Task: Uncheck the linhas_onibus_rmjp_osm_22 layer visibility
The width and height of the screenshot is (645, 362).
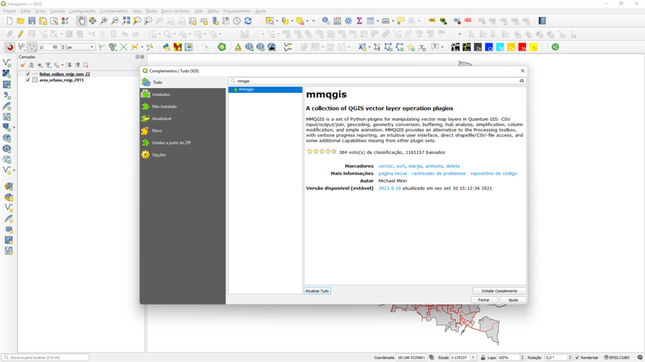Action: 28,74
